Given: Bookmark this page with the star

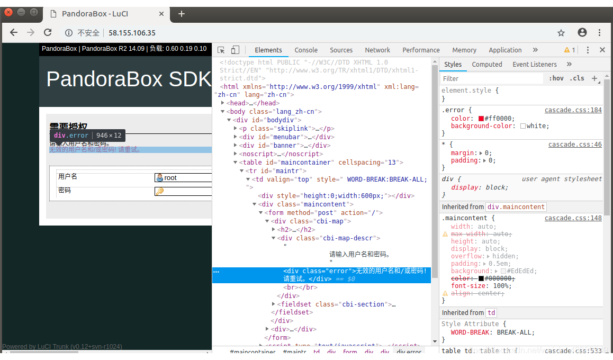Looking at the screenshot, I should tap(561, 33).
